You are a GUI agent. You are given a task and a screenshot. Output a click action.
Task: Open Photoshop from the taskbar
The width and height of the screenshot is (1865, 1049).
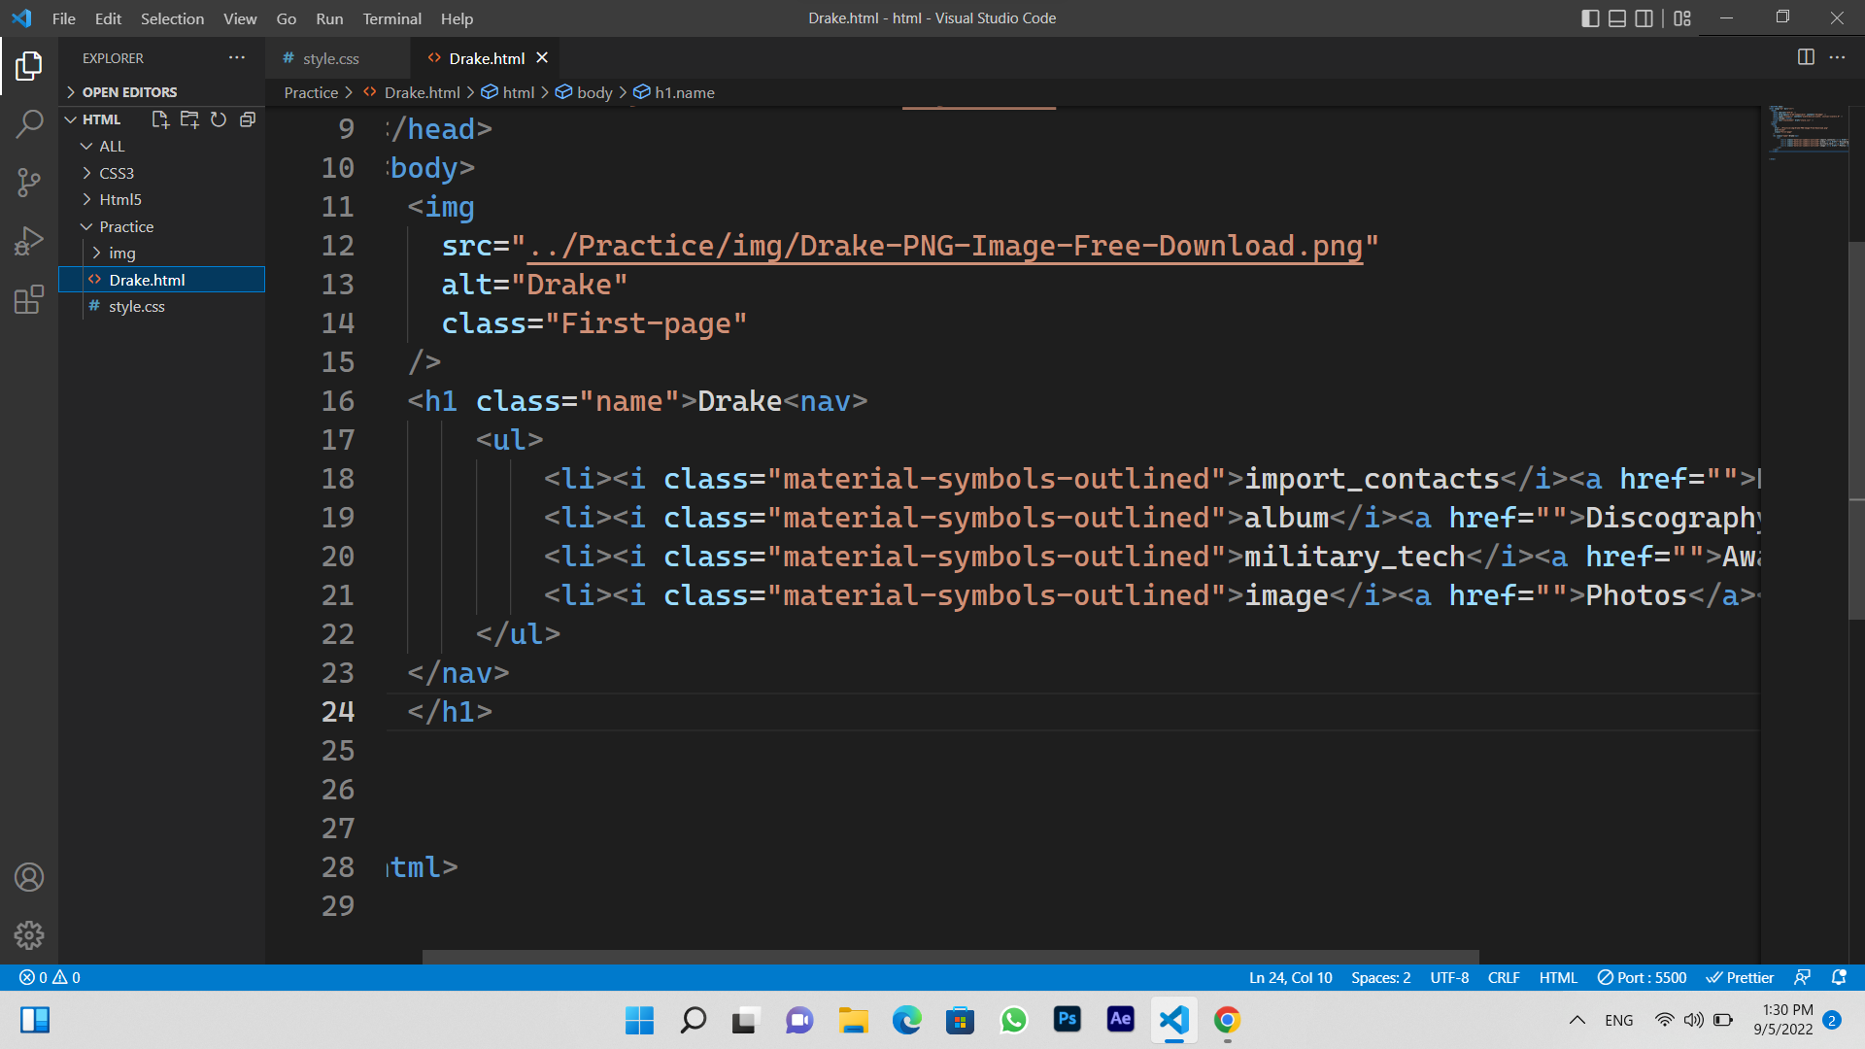[x=1067, y=1020]
